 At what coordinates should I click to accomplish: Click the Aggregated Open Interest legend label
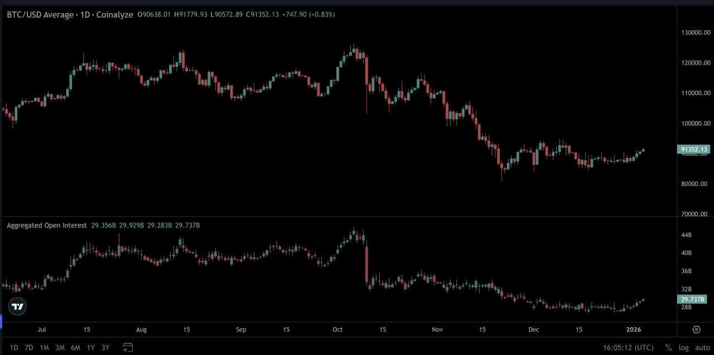[x=46, y=225]
